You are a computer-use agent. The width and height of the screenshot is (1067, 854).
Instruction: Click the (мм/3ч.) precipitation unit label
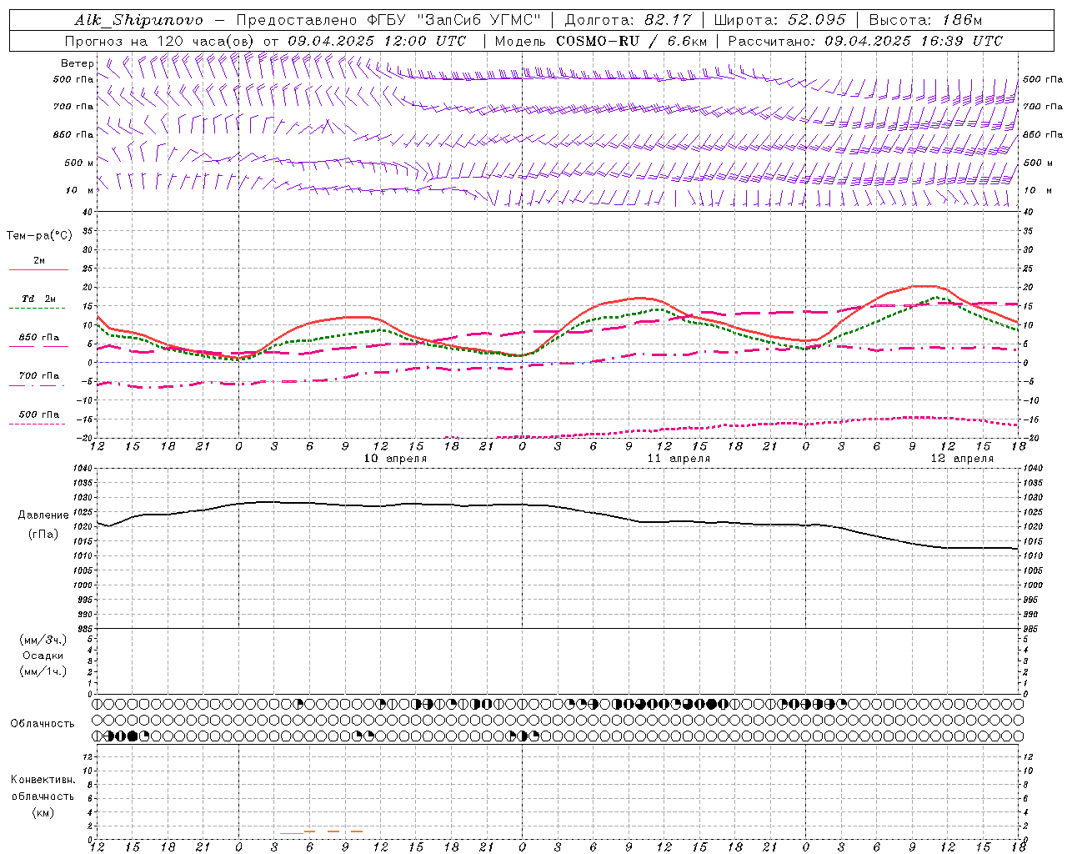[x=43, y=640]
